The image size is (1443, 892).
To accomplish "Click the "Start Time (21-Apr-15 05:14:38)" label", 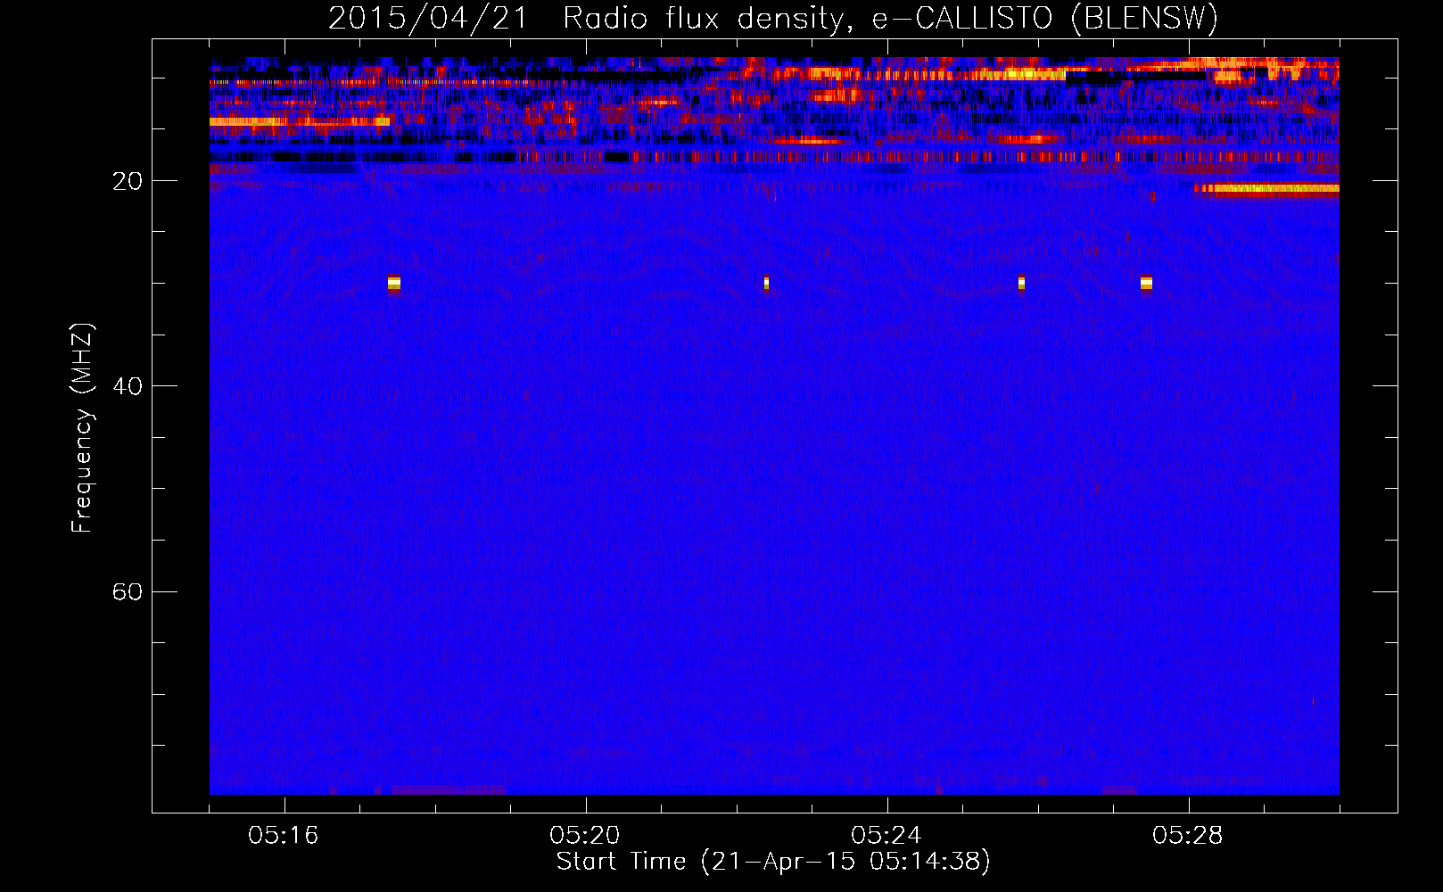I will pos(773,862).
